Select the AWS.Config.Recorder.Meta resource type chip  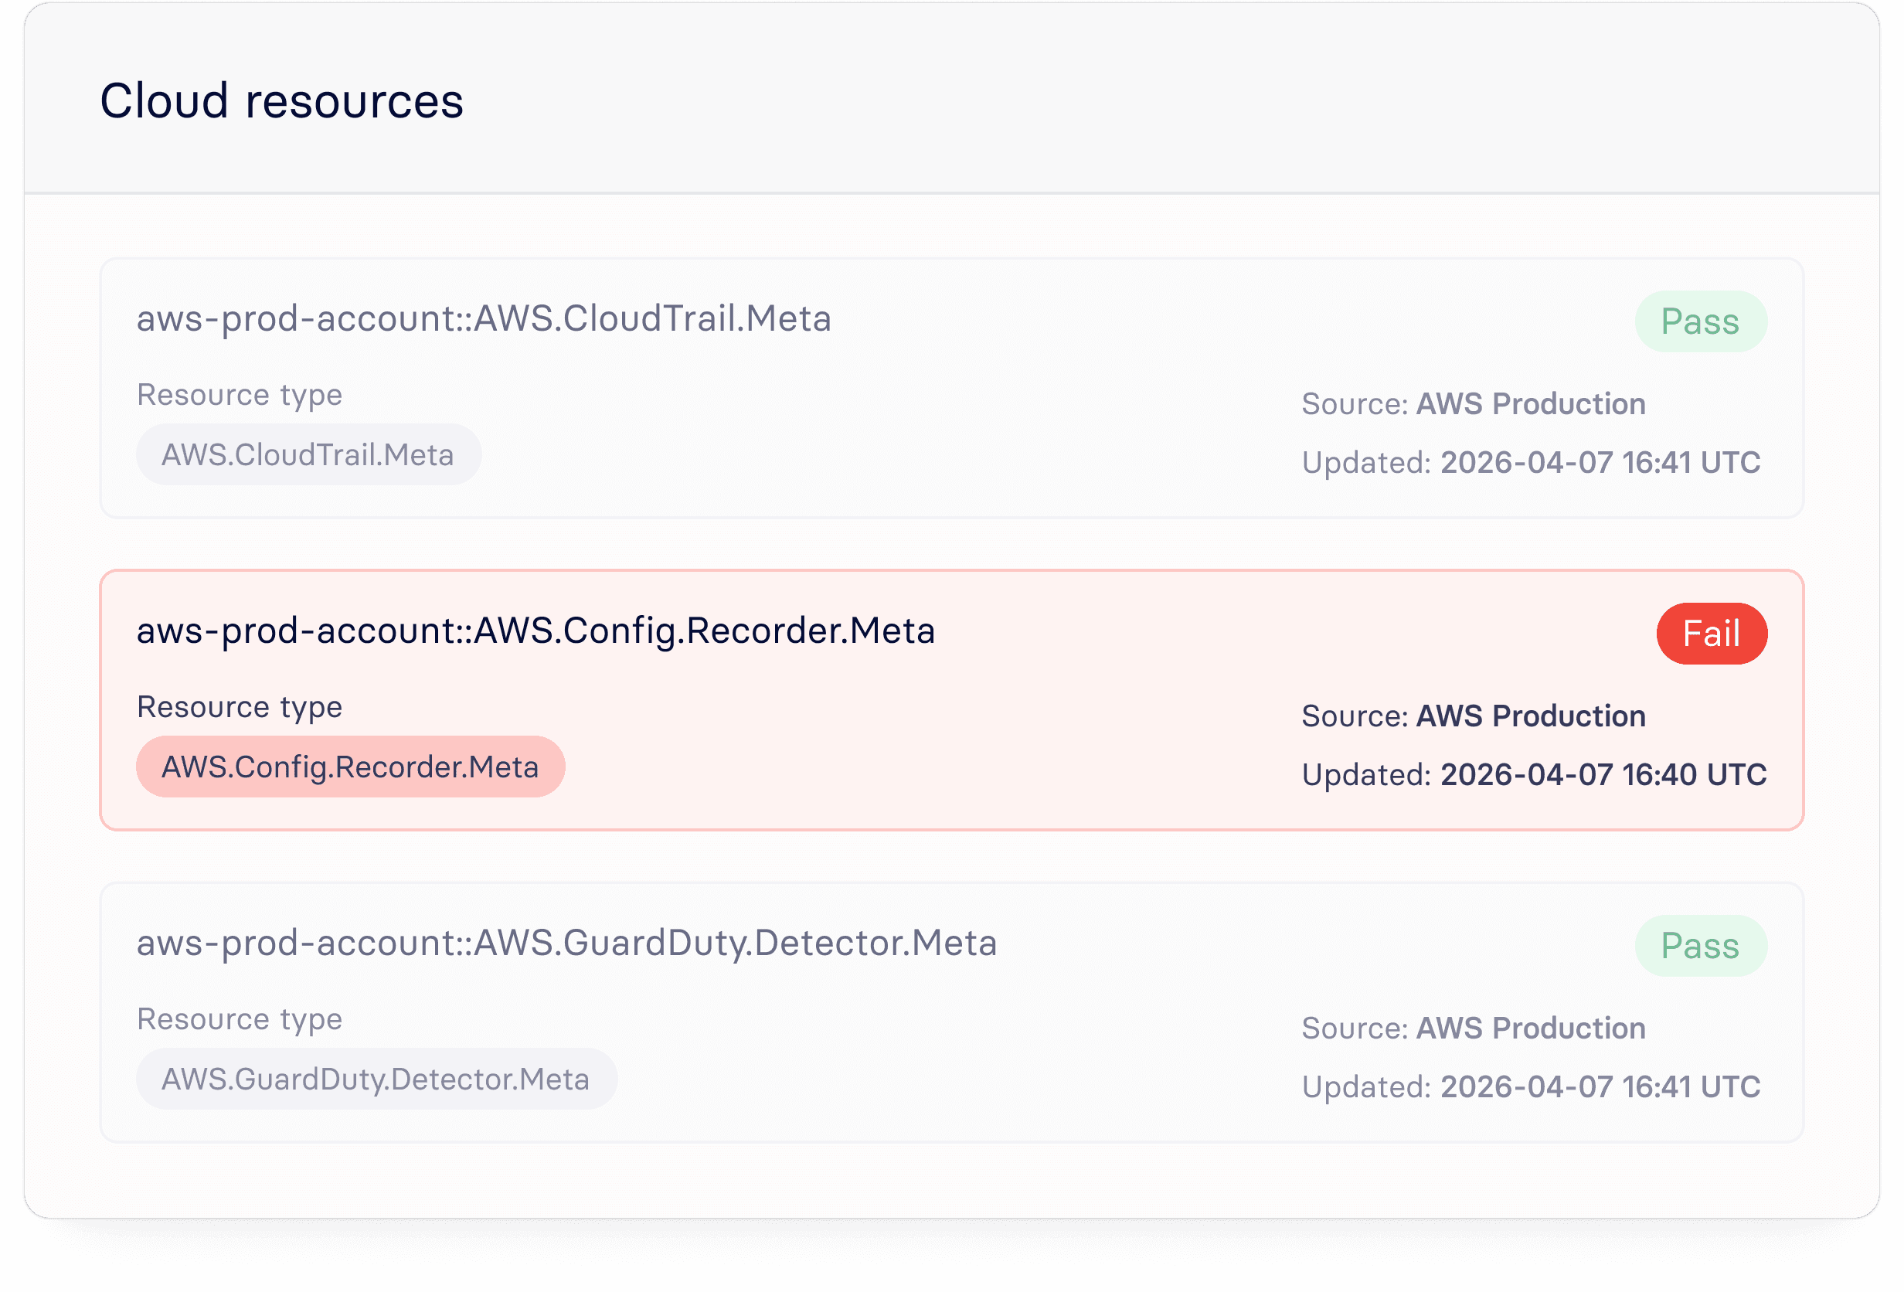350,767
